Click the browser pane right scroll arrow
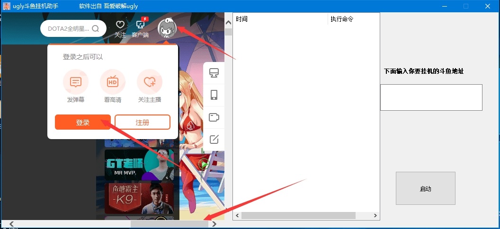 click(214, 224)
